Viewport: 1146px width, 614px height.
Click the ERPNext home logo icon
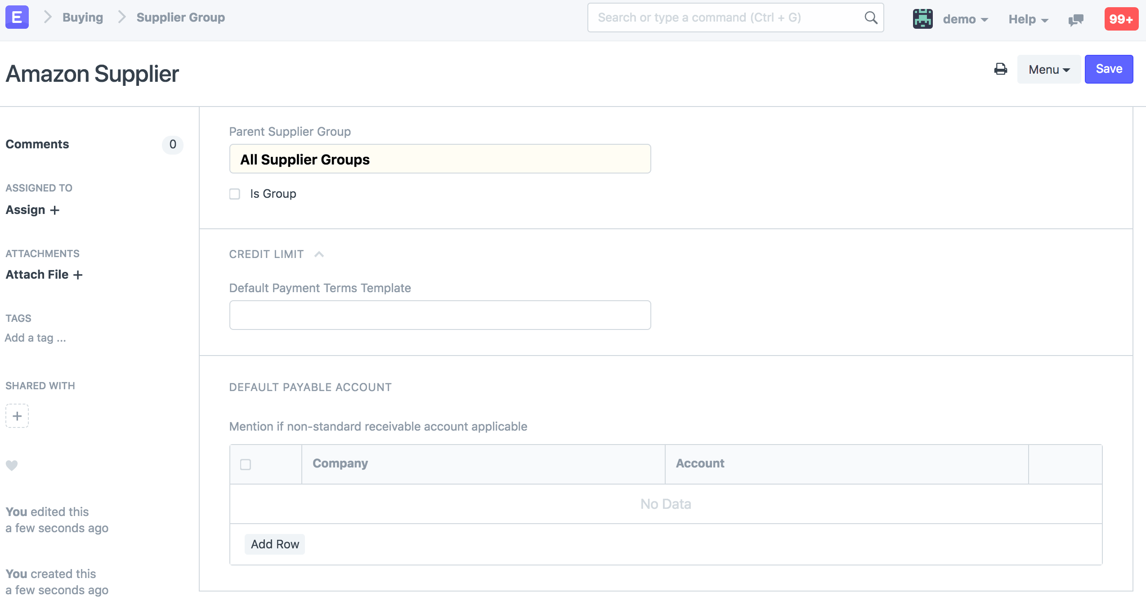(17, 18)
